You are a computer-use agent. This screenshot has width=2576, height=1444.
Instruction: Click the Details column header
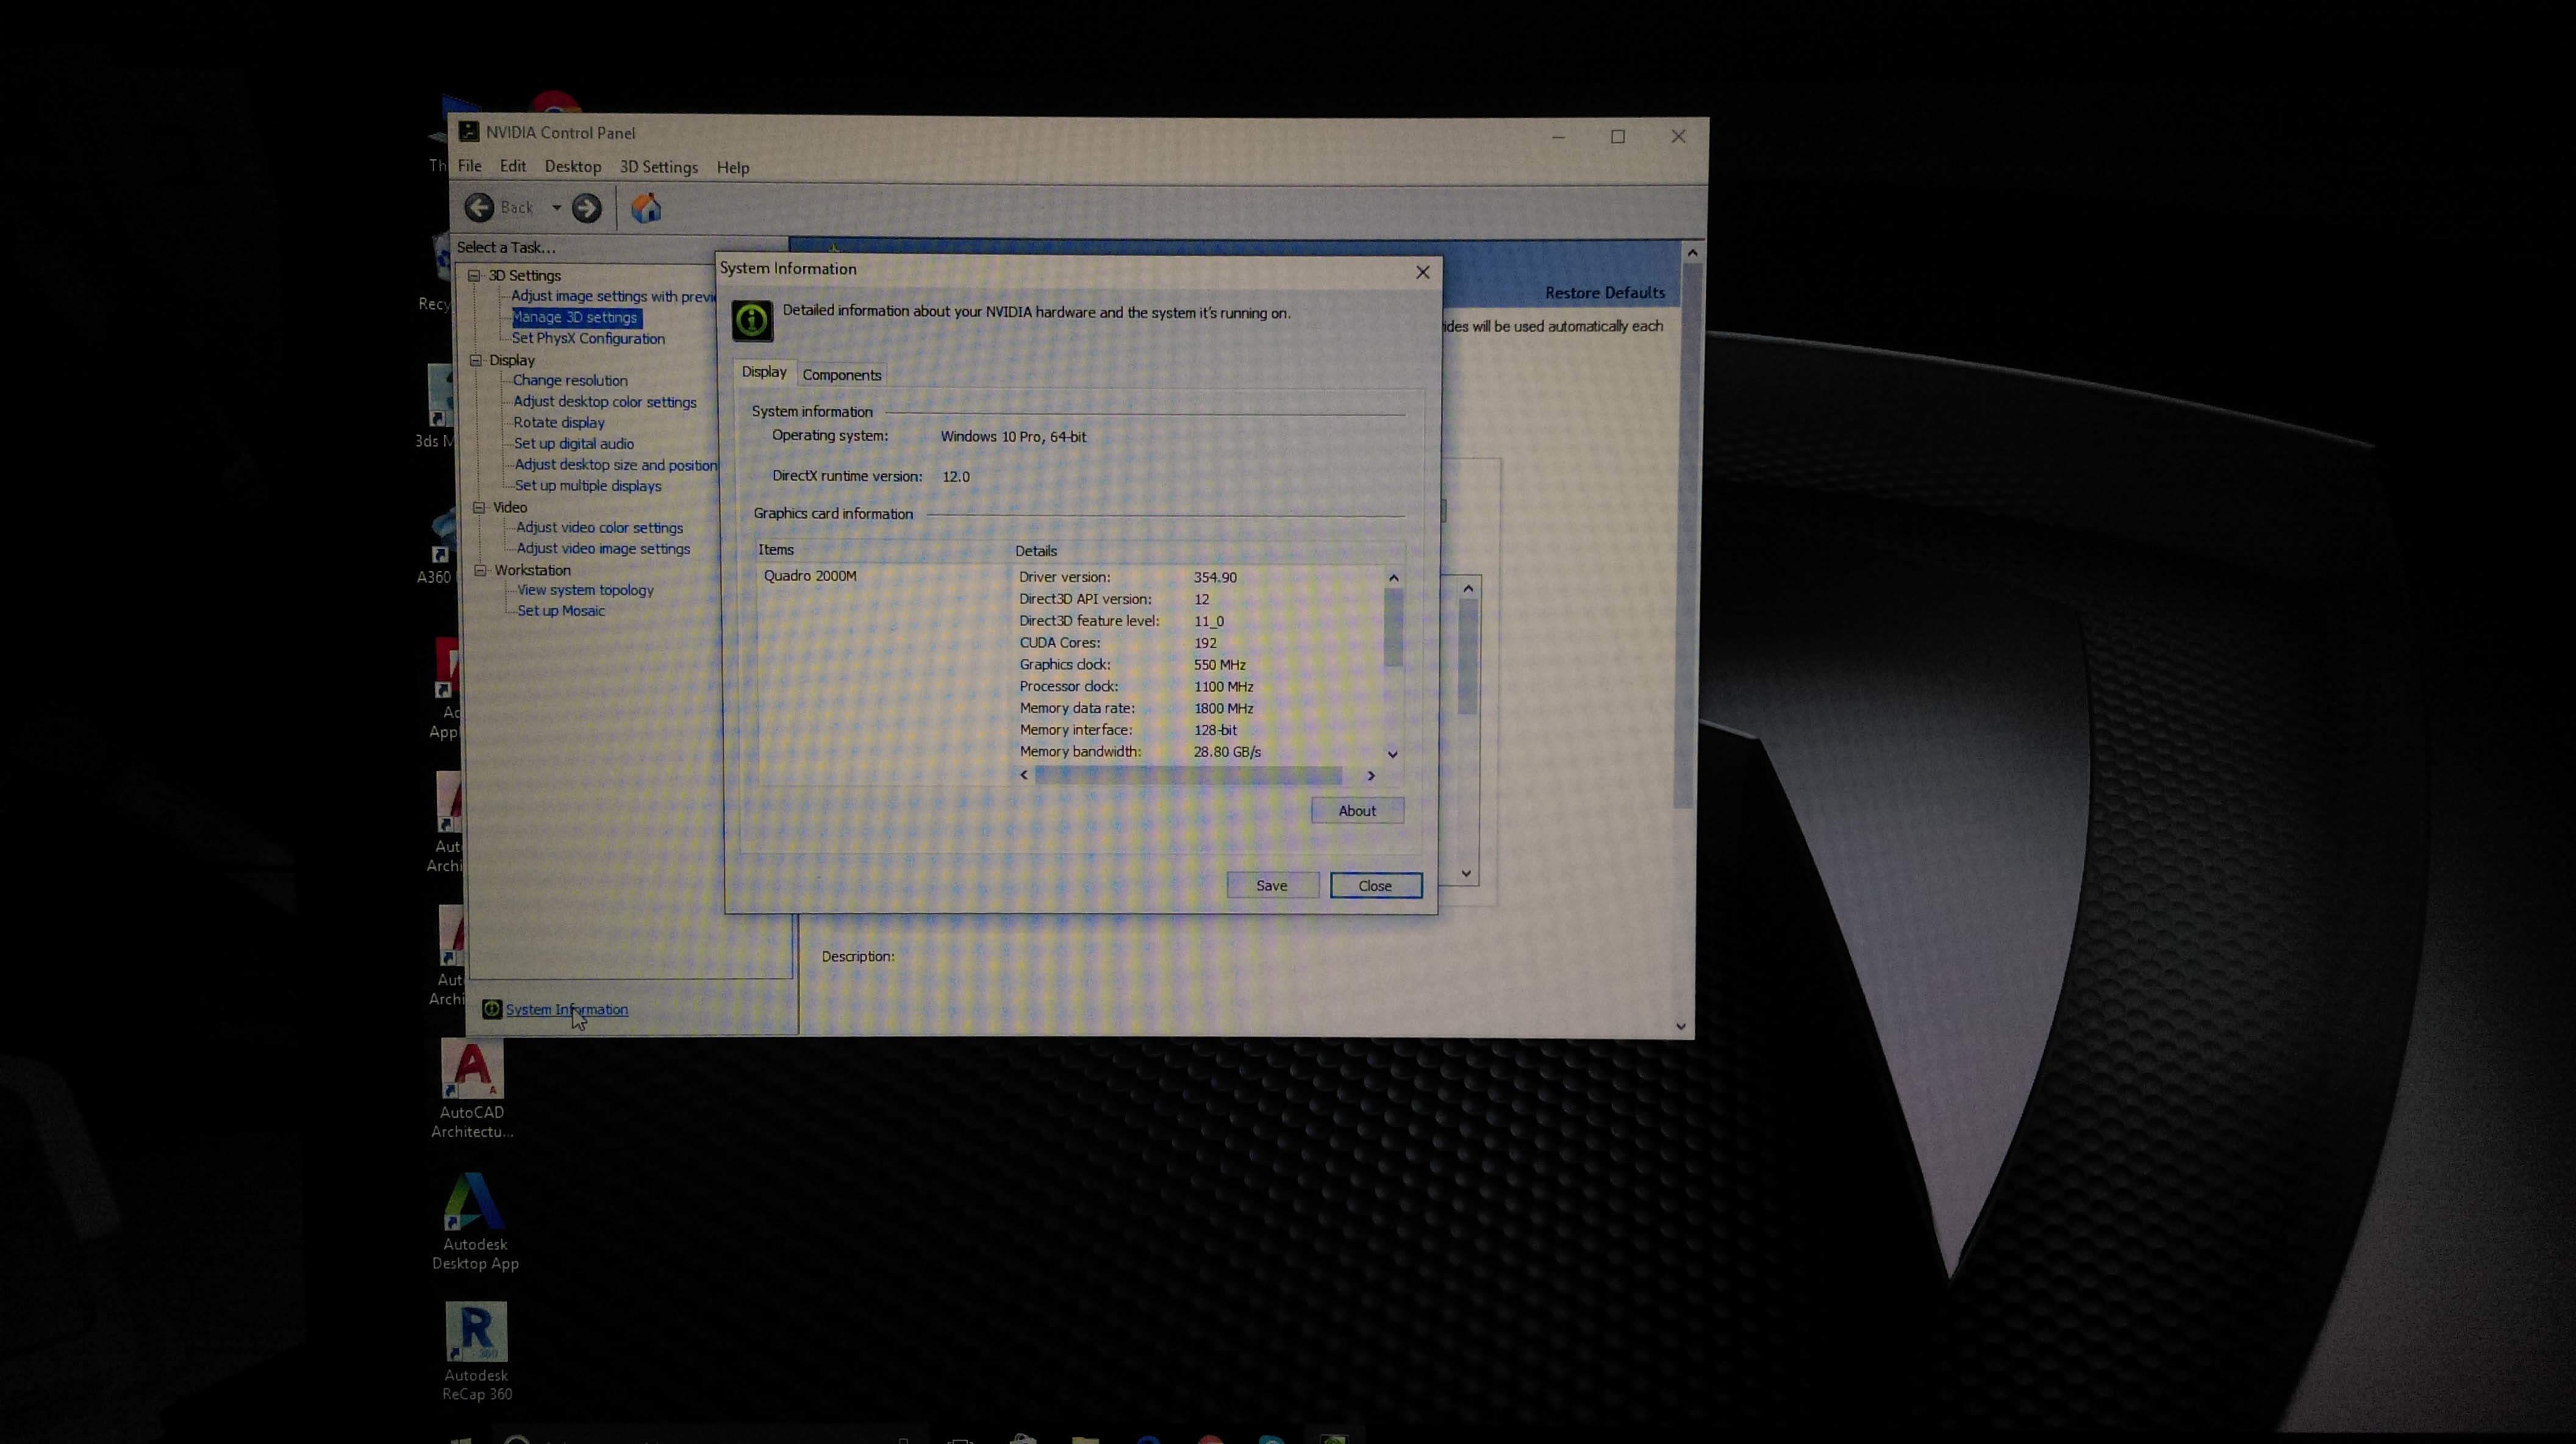(x=1036, y=550)
